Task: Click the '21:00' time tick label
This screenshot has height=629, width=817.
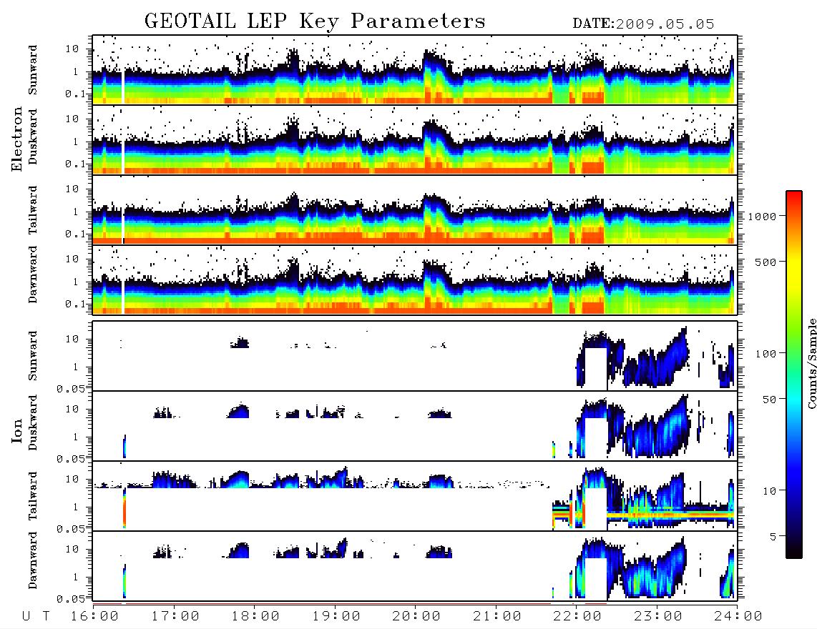Action: click(497, 617)
